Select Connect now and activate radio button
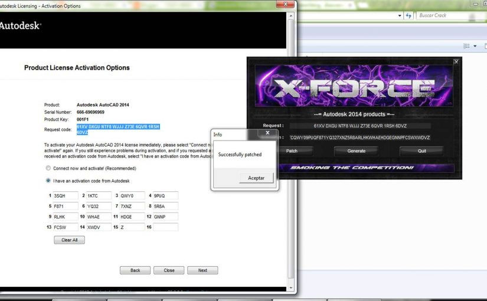 [x=48, y=168]
